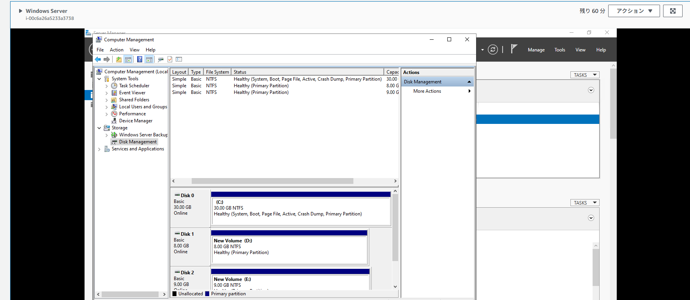The image size is (690, 300).
Task: Select Local Users and Groups icon
Action: (x=114, y=107)
